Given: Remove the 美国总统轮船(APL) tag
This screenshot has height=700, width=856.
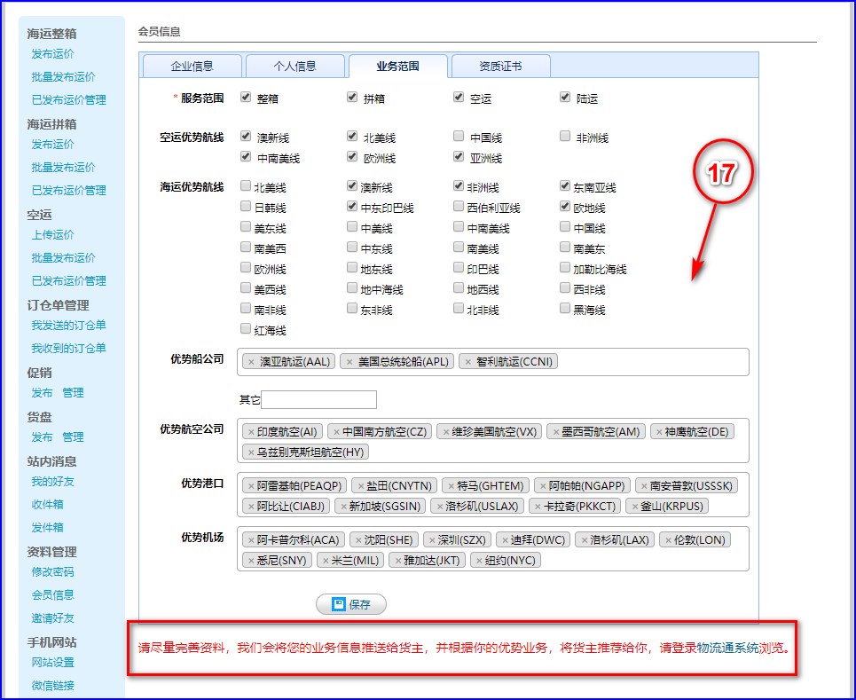Looking at the screenshot, I should [349, 362].
